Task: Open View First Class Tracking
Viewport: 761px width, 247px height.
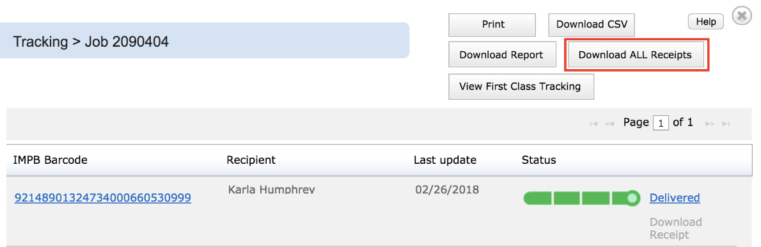Action: click(521, 87)
